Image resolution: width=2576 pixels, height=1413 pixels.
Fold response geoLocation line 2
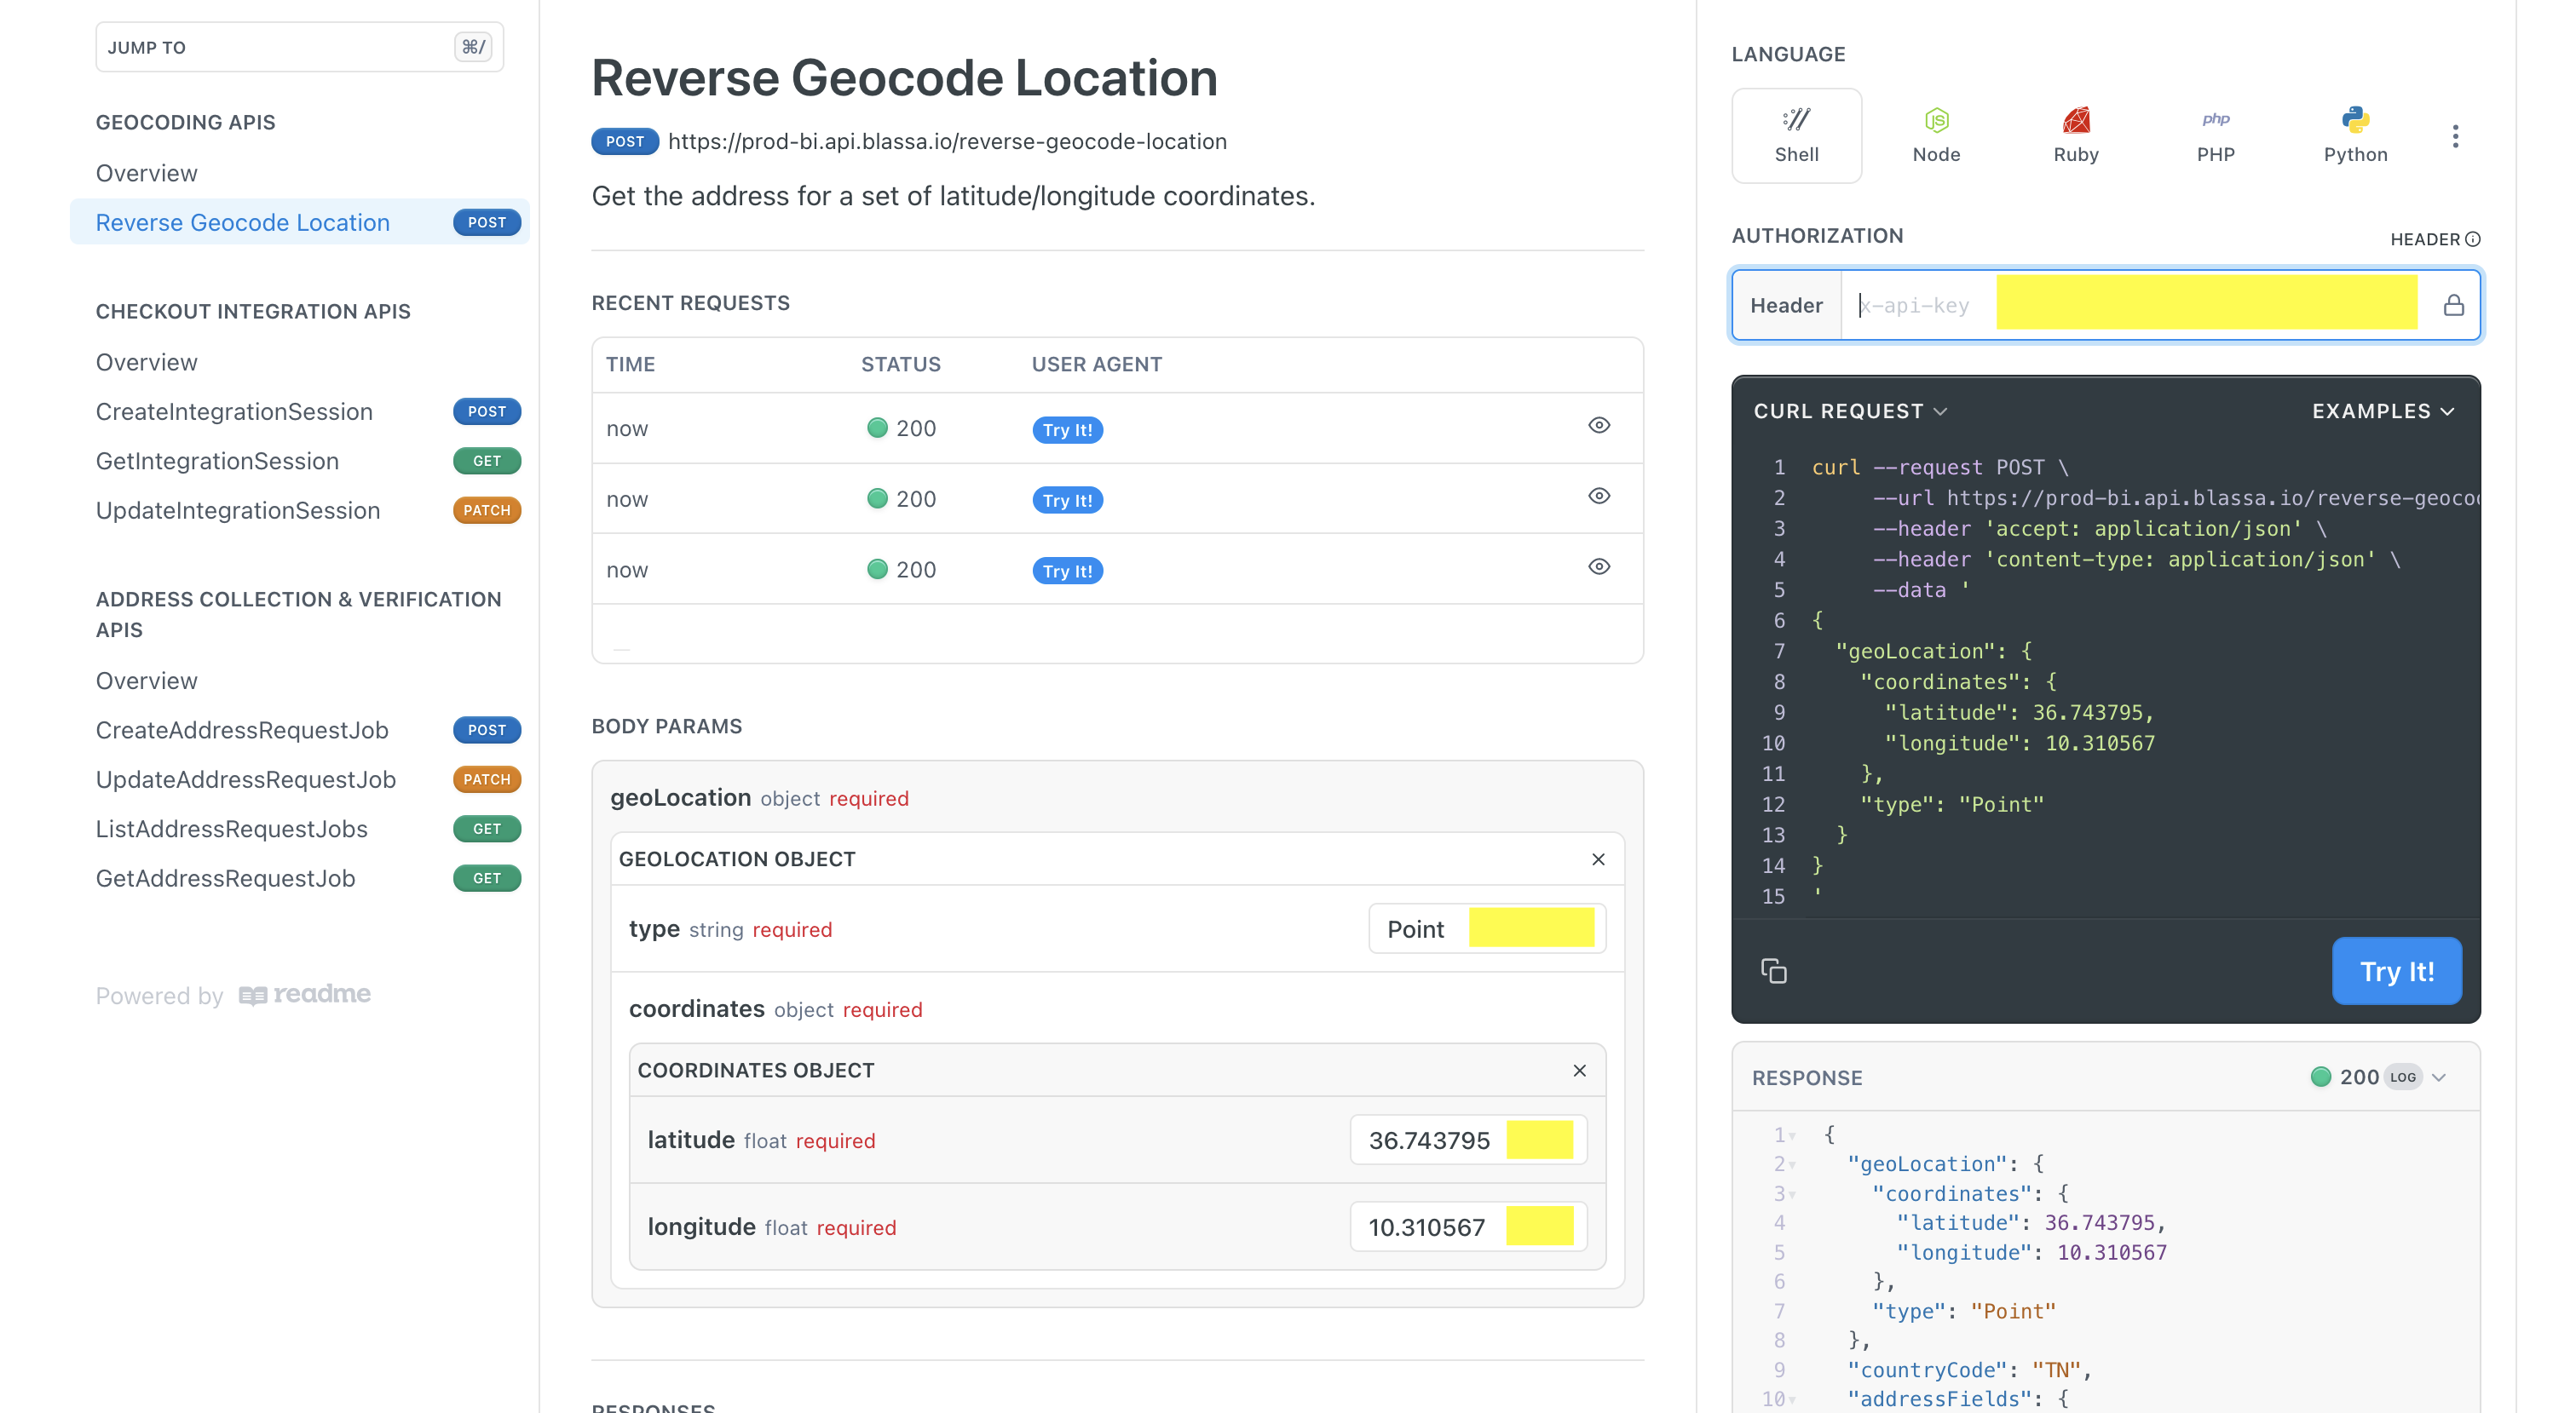1792,1164
